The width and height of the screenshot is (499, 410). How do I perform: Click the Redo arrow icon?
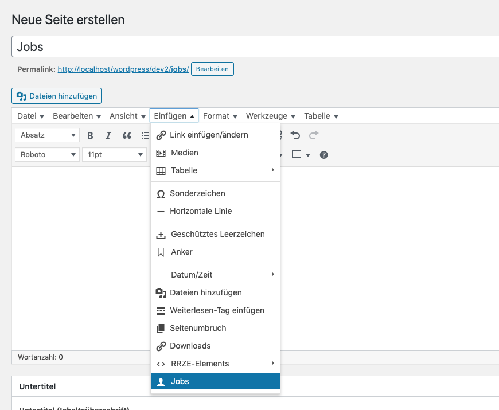314,135
